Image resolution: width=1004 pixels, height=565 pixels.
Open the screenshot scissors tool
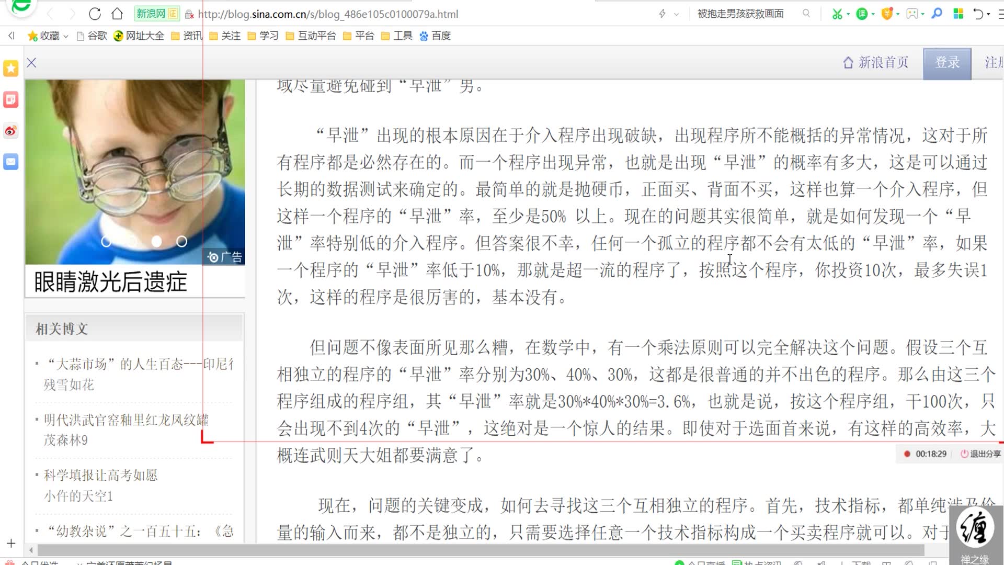pos(838,14)
